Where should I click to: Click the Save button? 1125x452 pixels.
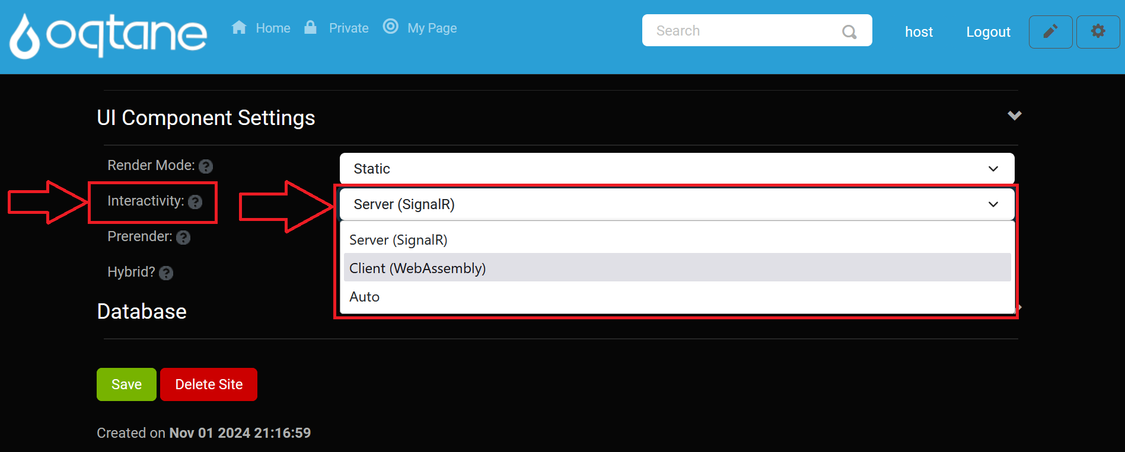pyautogui.click(x=126, y=384)
